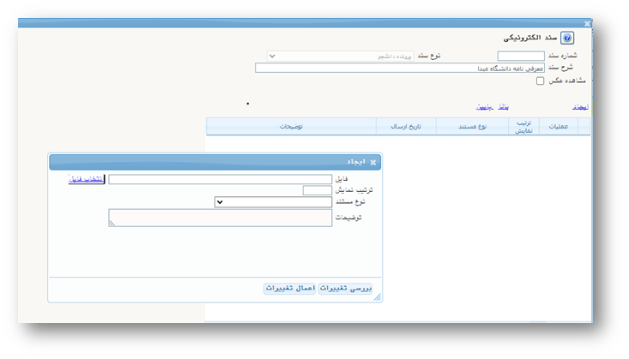Screen dimensions: 629x359
Task: Click the تاریخ ارسال column header
Action: pos(406,127)
